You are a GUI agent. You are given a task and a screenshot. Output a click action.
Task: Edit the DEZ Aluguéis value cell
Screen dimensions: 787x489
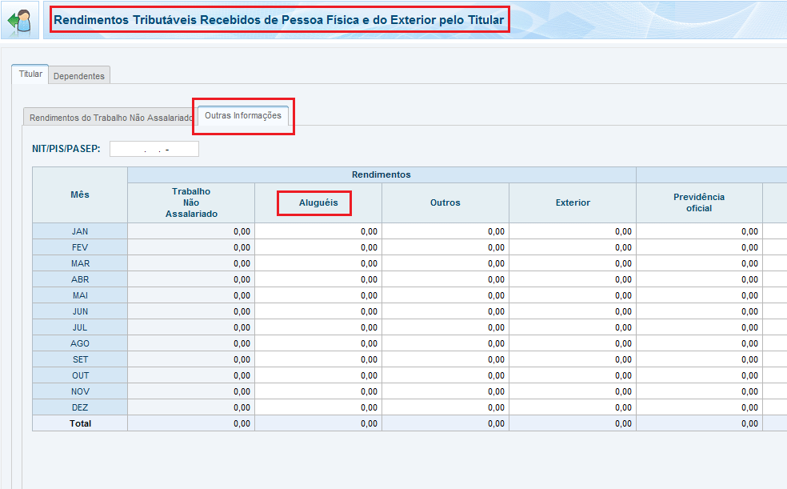[318, 407]
